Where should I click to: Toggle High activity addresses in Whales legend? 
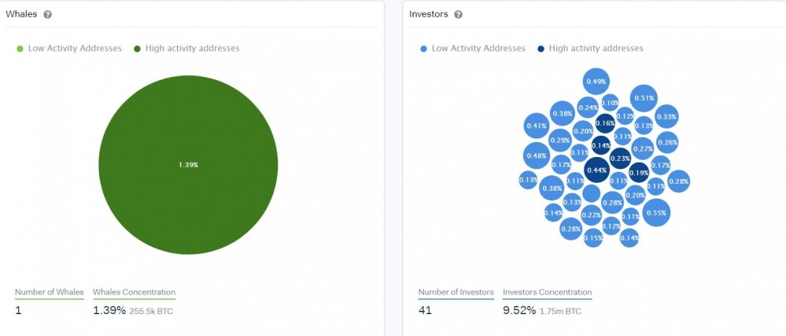pos(186,49)
